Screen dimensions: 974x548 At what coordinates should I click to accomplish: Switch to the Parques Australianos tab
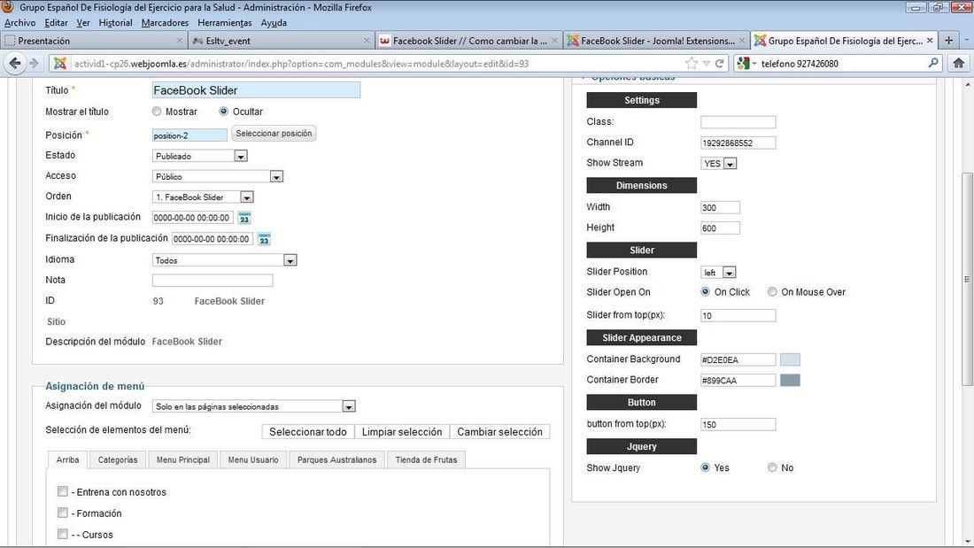[336, 459]
